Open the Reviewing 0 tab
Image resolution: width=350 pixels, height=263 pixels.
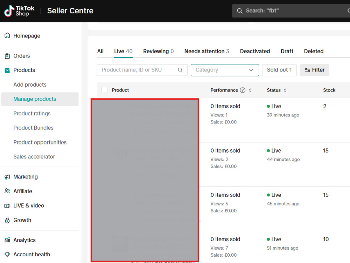(x=159, y=51)
